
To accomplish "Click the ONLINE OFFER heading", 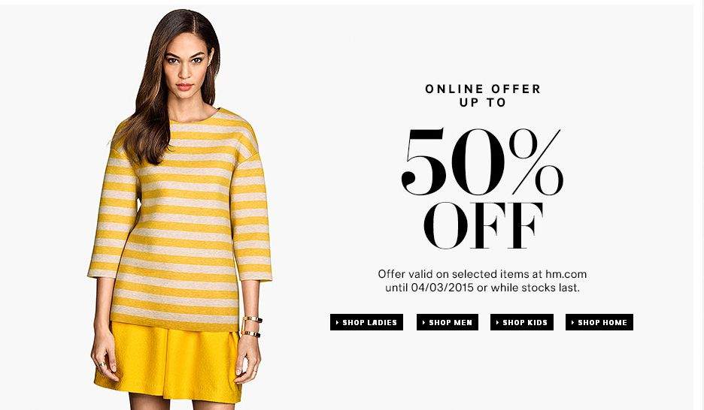I will [x=483, y=89].
